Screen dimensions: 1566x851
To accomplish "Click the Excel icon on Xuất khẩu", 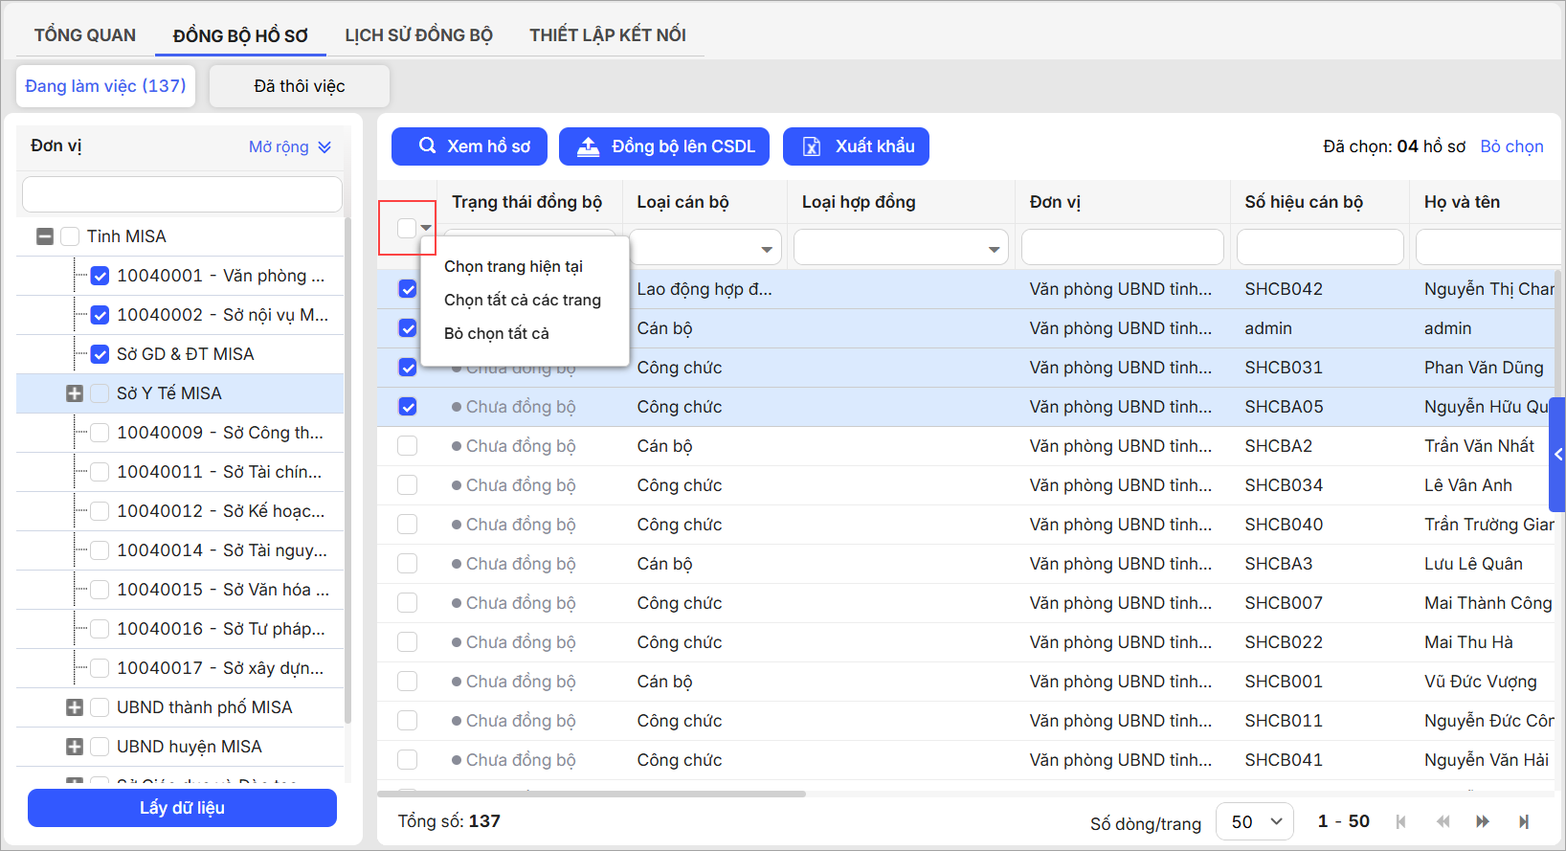I will (x=812, y=146).
